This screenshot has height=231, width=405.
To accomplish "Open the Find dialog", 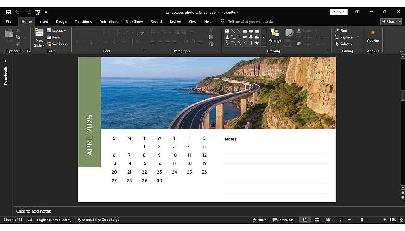I will point(341,30).
